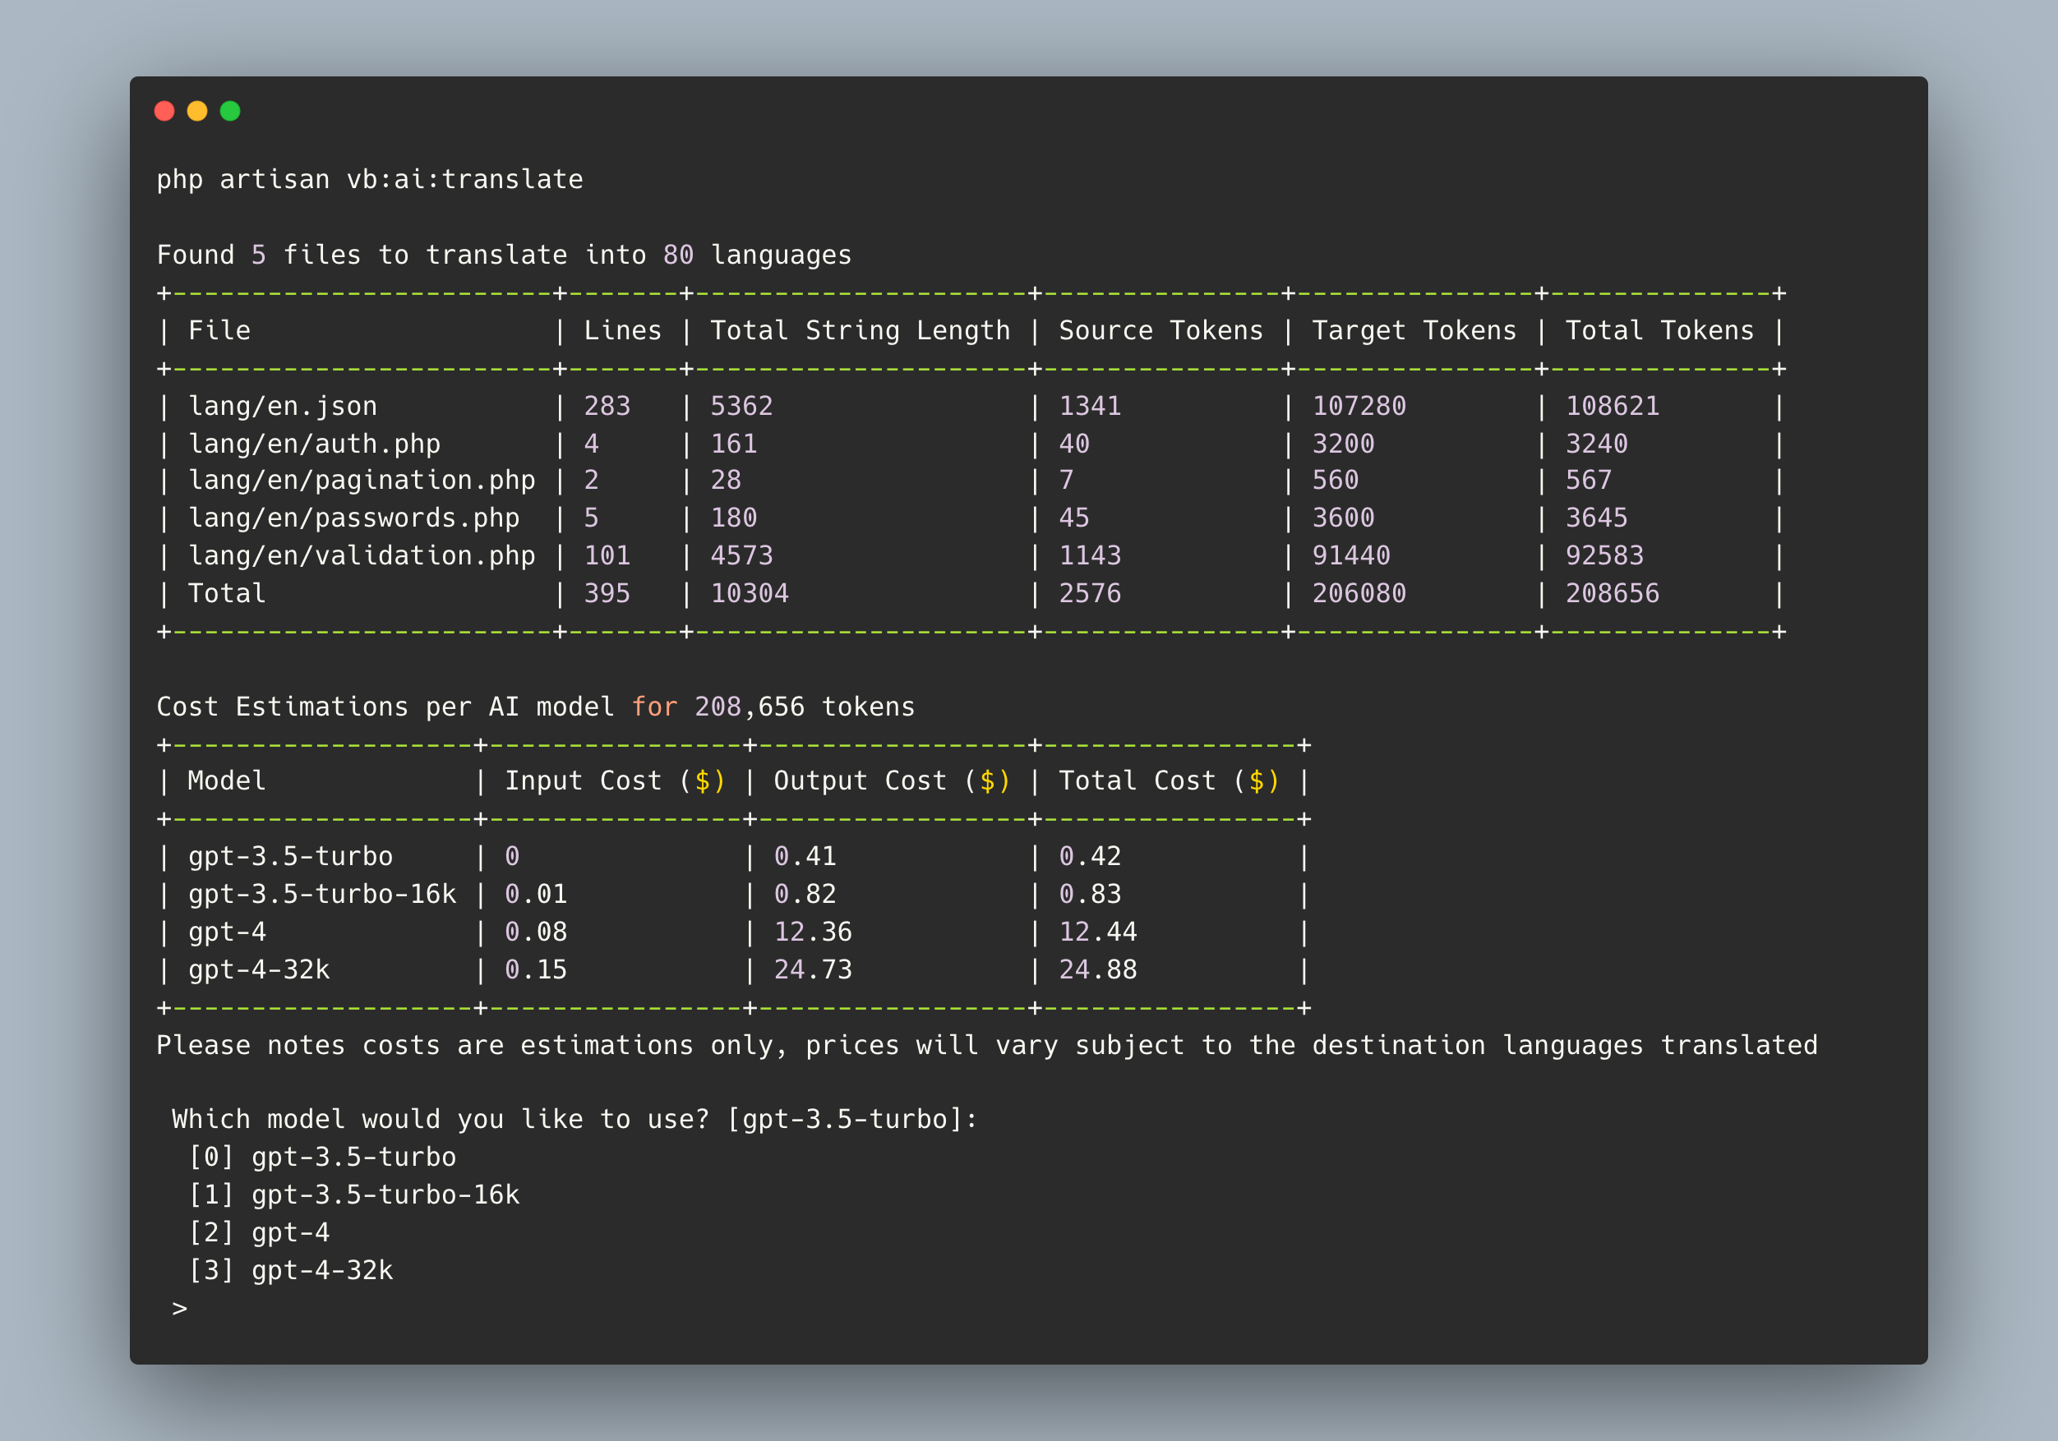Click the input cost 0.01 for gpt-3.5-turbo-16k
The height and width of the screenshot is (1441, 2058).
tap(536, 895)
